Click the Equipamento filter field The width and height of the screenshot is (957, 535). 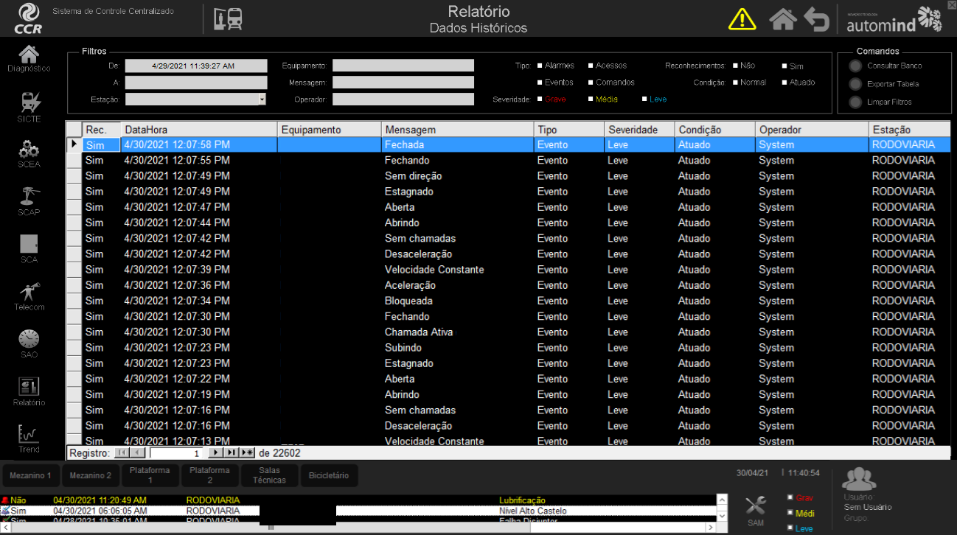click(x=403, y=66)
